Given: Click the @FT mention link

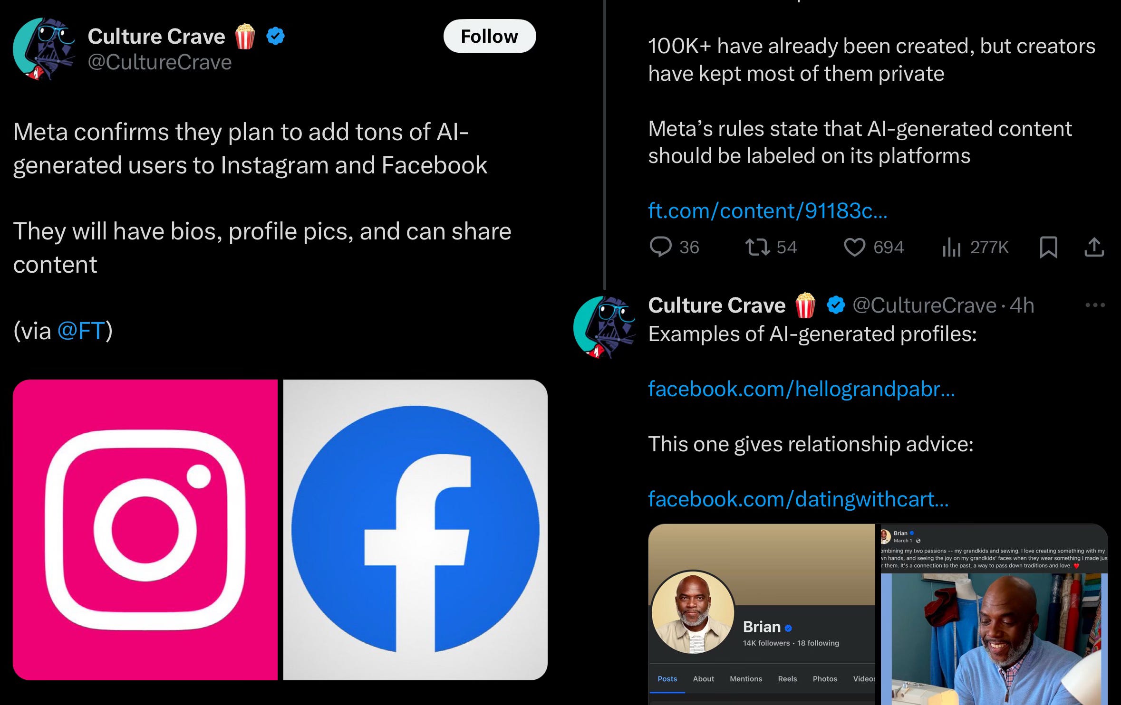Looking at the screenshot, I should 81,331.
